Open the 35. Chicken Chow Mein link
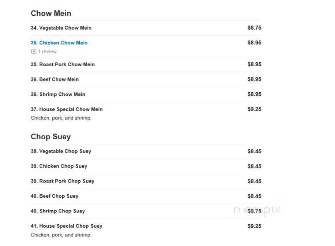The width and height of the screenshot is (335, 246). (59, 43)
